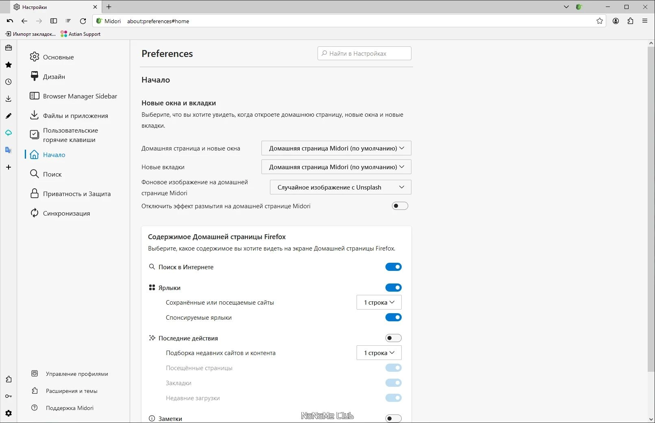Open the briefcase sidebar panel icon

pyautogui.click(x=9, y=48)
